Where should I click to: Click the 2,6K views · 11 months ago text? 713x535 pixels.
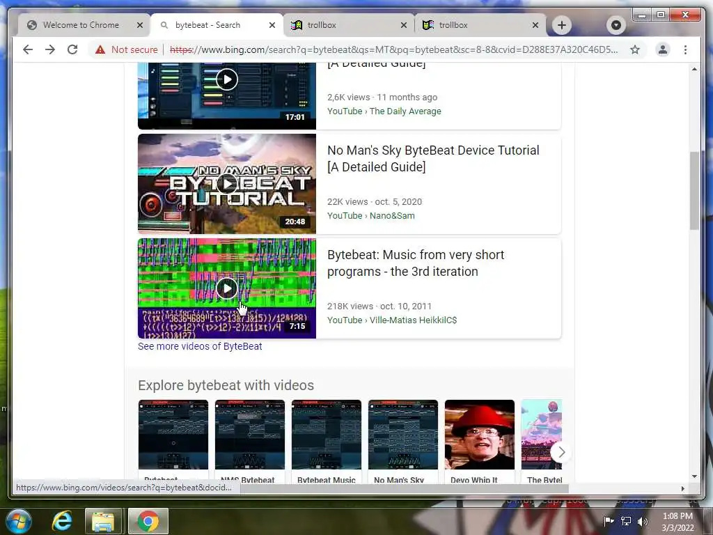coord(382,97)
